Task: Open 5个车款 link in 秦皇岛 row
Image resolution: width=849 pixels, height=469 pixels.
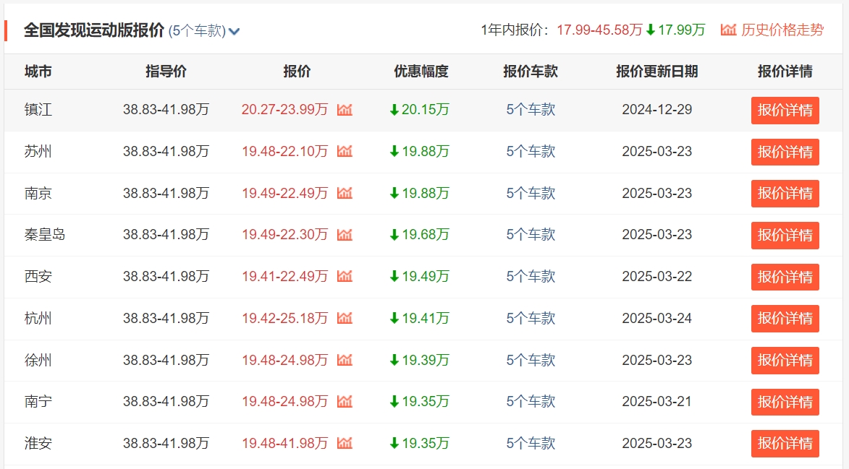Action: (531, 234)
